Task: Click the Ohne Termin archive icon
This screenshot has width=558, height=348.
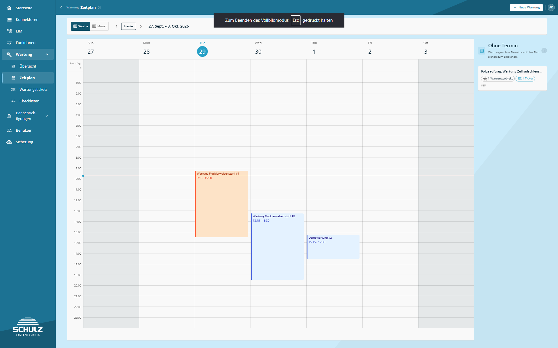Action: [x=482, y=51]
